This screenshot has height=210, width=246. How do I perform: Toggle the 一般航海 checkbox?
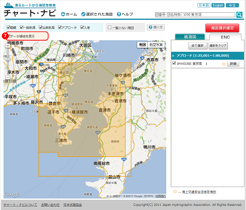click(21, 27)
